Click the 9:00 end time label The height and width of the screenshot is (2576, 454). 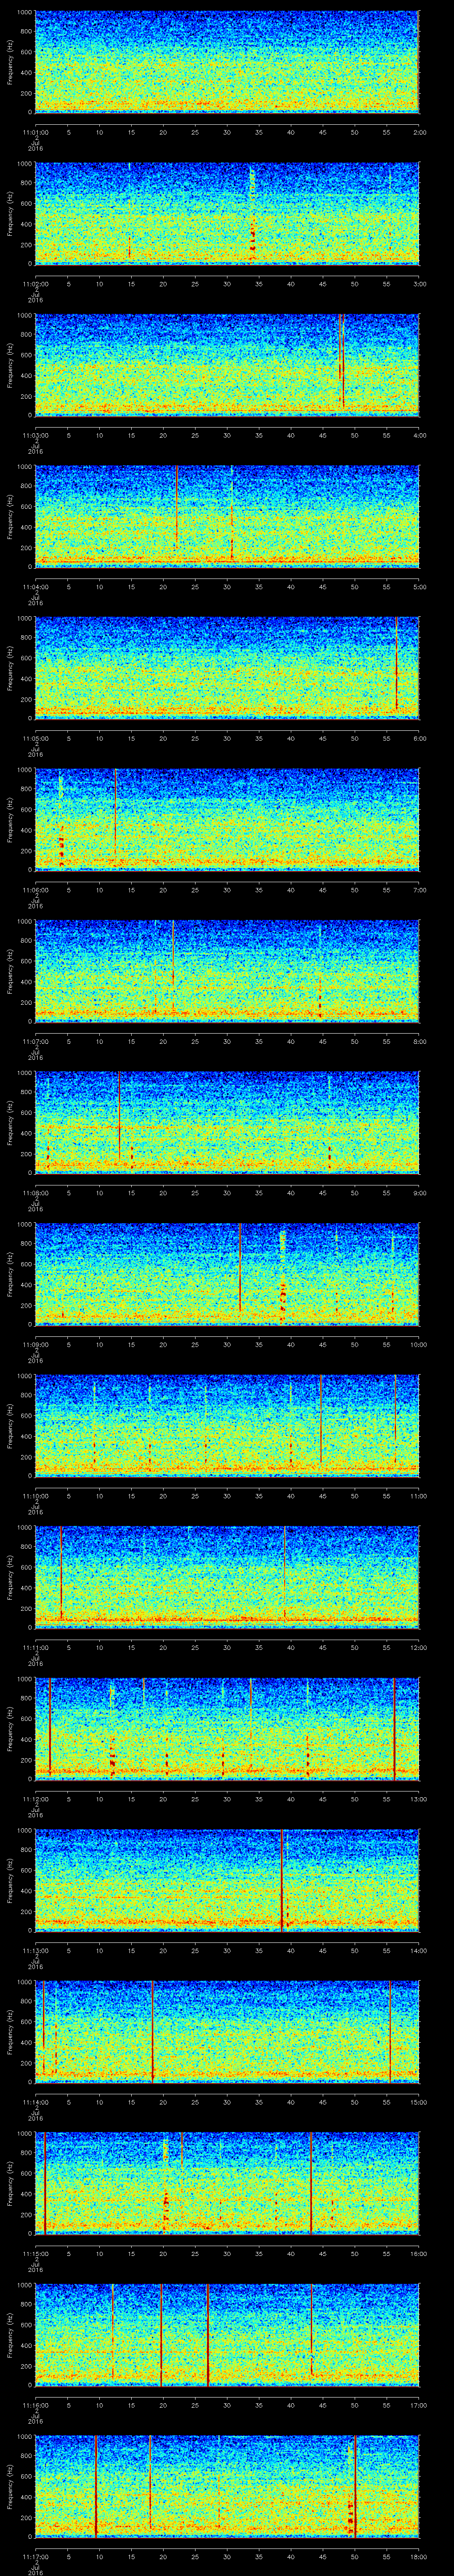click(419, 1192)
